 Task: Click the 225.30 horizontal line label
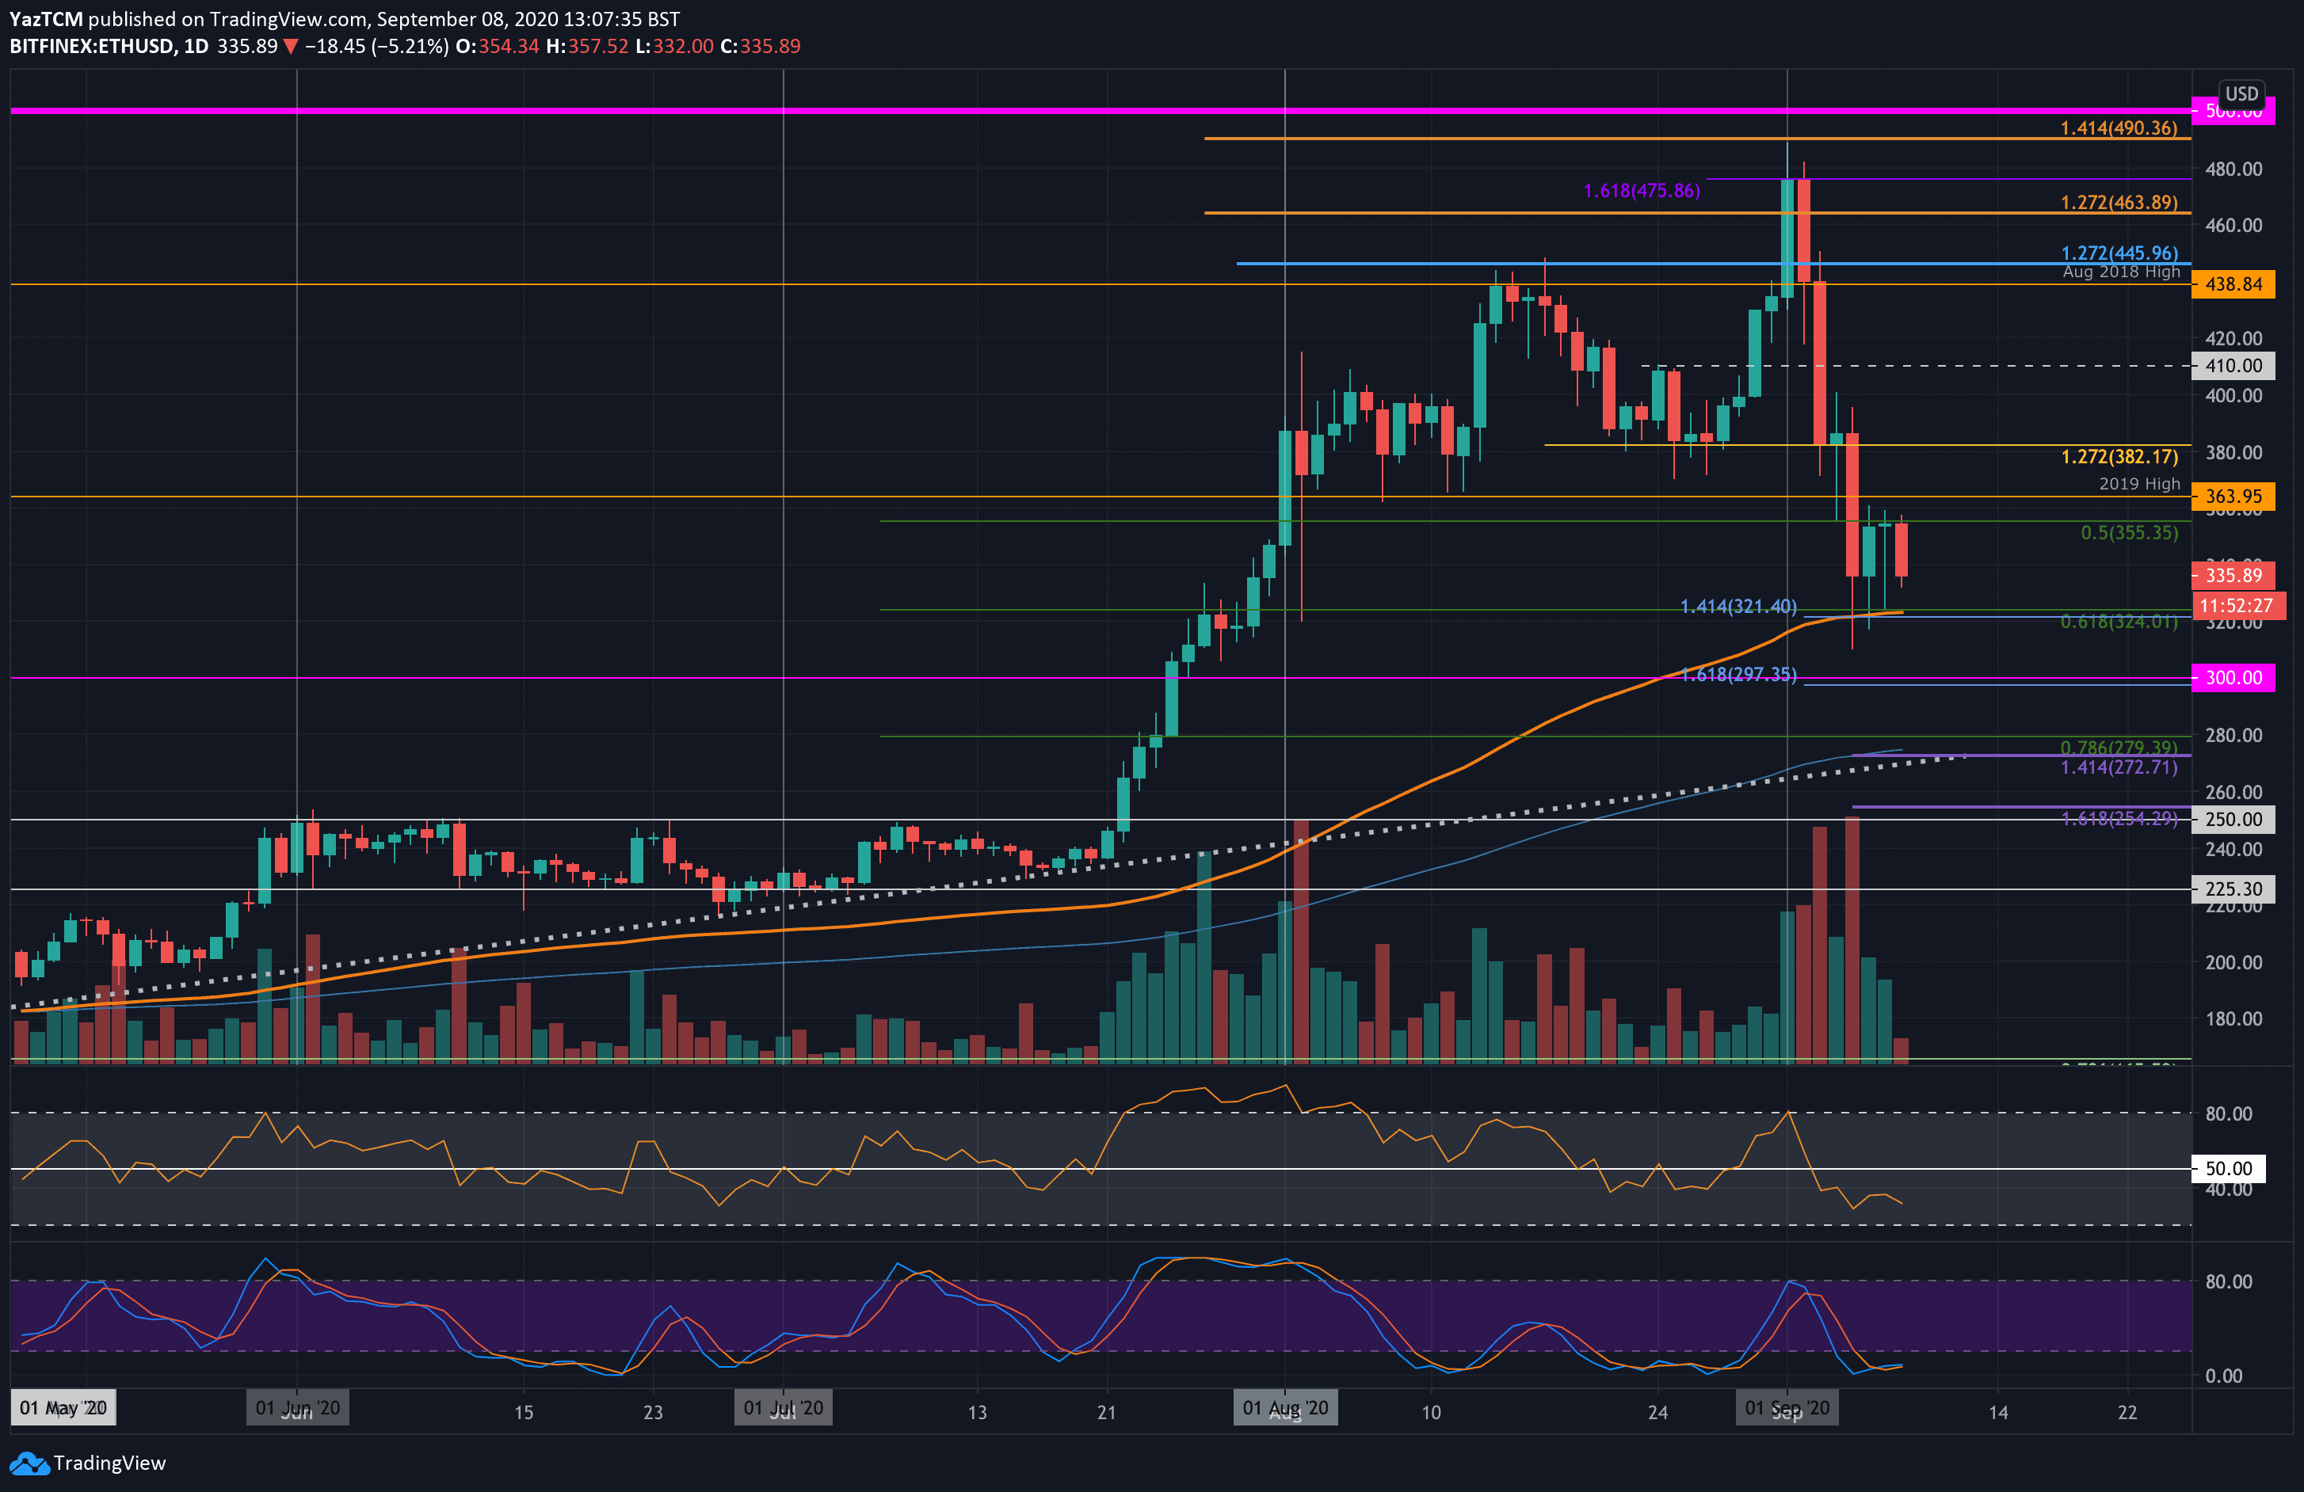pos(2233,889)
